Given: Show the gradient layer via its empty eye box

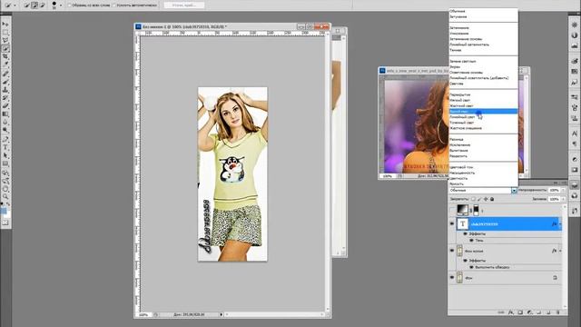Looking at the screenshot, I should click(x=452, y=210).
